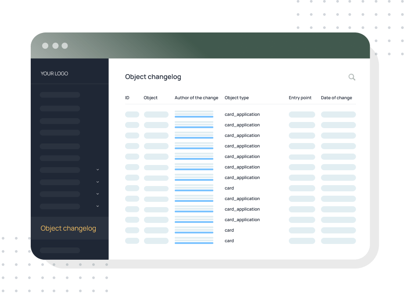Sort by the ID column header
410x301 pixels.
click(x=127, y=98)
